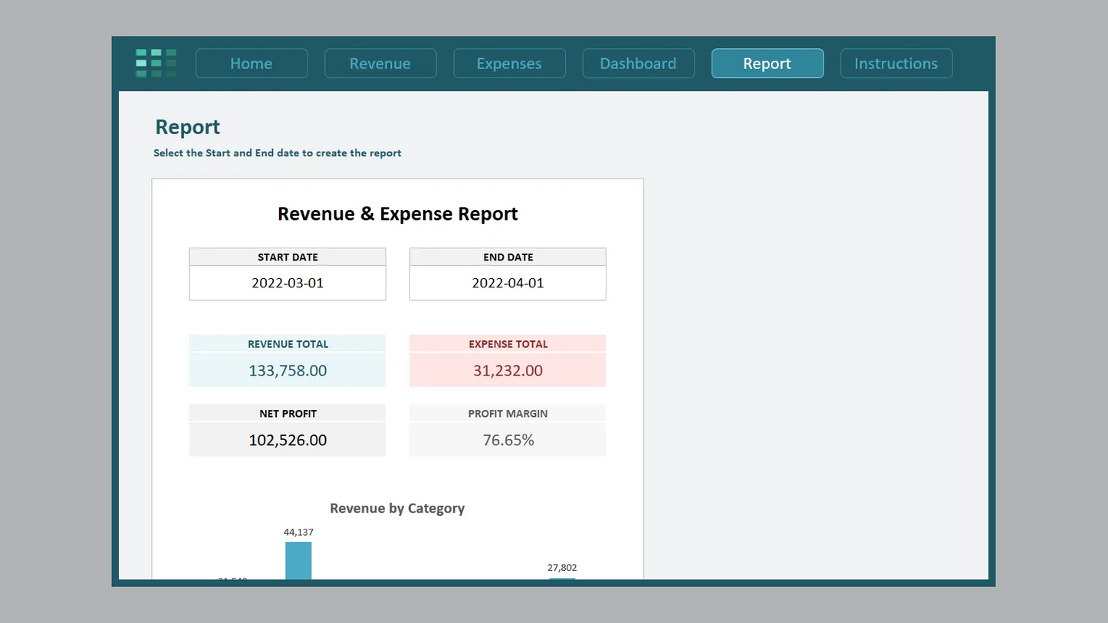Click the Revenue & Expense Report title
The width and height of the screenshot is (1108, 623).
coord(397,214)
